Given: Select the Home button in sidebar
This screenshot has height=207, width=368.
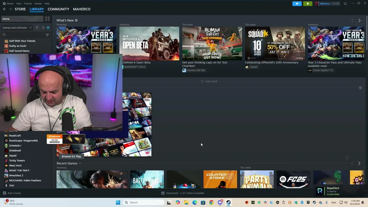Looking at the screenshot, I should (22, 19).
